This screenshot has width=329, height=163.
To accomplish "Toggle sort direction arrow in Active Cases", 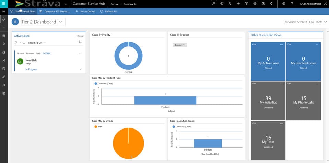I will pyautogui.click(x=24, y=43).
